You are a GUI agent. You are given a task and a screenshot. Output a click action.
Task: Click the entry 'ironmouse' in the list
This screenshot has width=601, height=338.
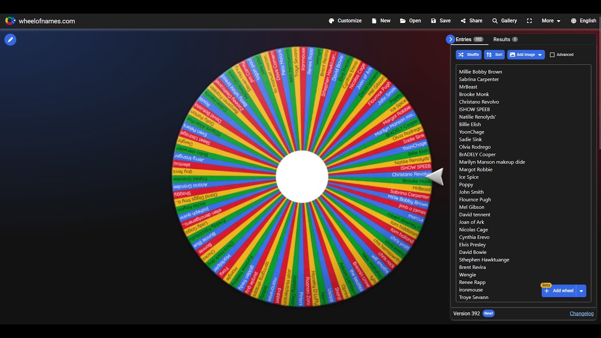471,290
